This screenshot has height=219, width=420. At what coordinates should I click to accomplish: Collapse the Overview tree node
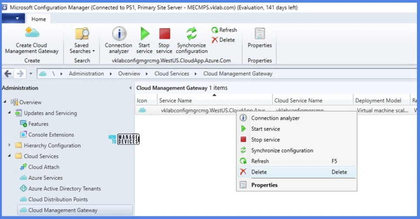[x=5, y=102]
